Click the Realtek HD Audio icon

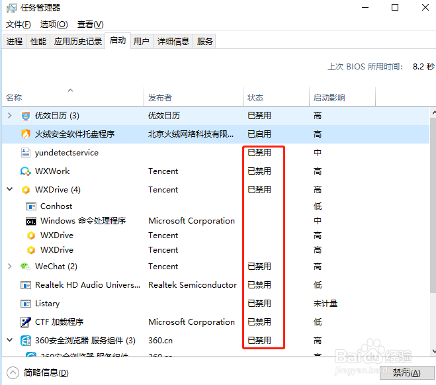click(26, 285)
